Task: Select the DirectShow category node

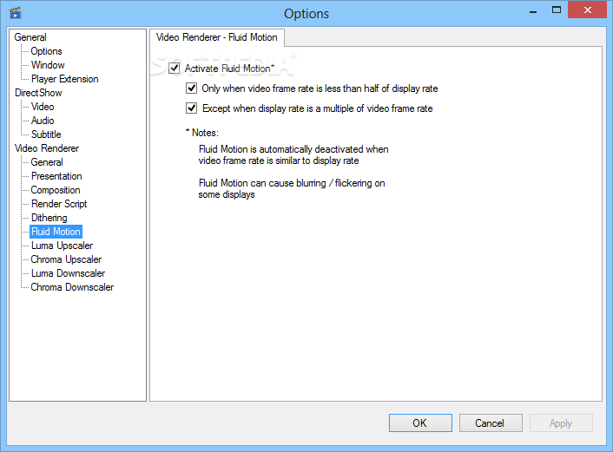Action: coord(38,93)
